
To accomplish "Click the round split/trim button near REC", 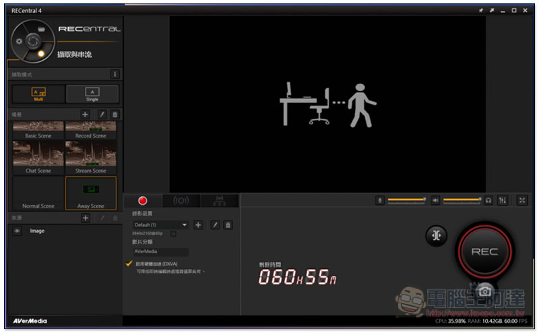I will tap(436, 236).
